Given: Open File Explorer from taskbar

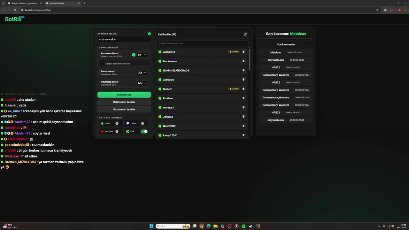Looking at the screenshot, I should (215, 226).
